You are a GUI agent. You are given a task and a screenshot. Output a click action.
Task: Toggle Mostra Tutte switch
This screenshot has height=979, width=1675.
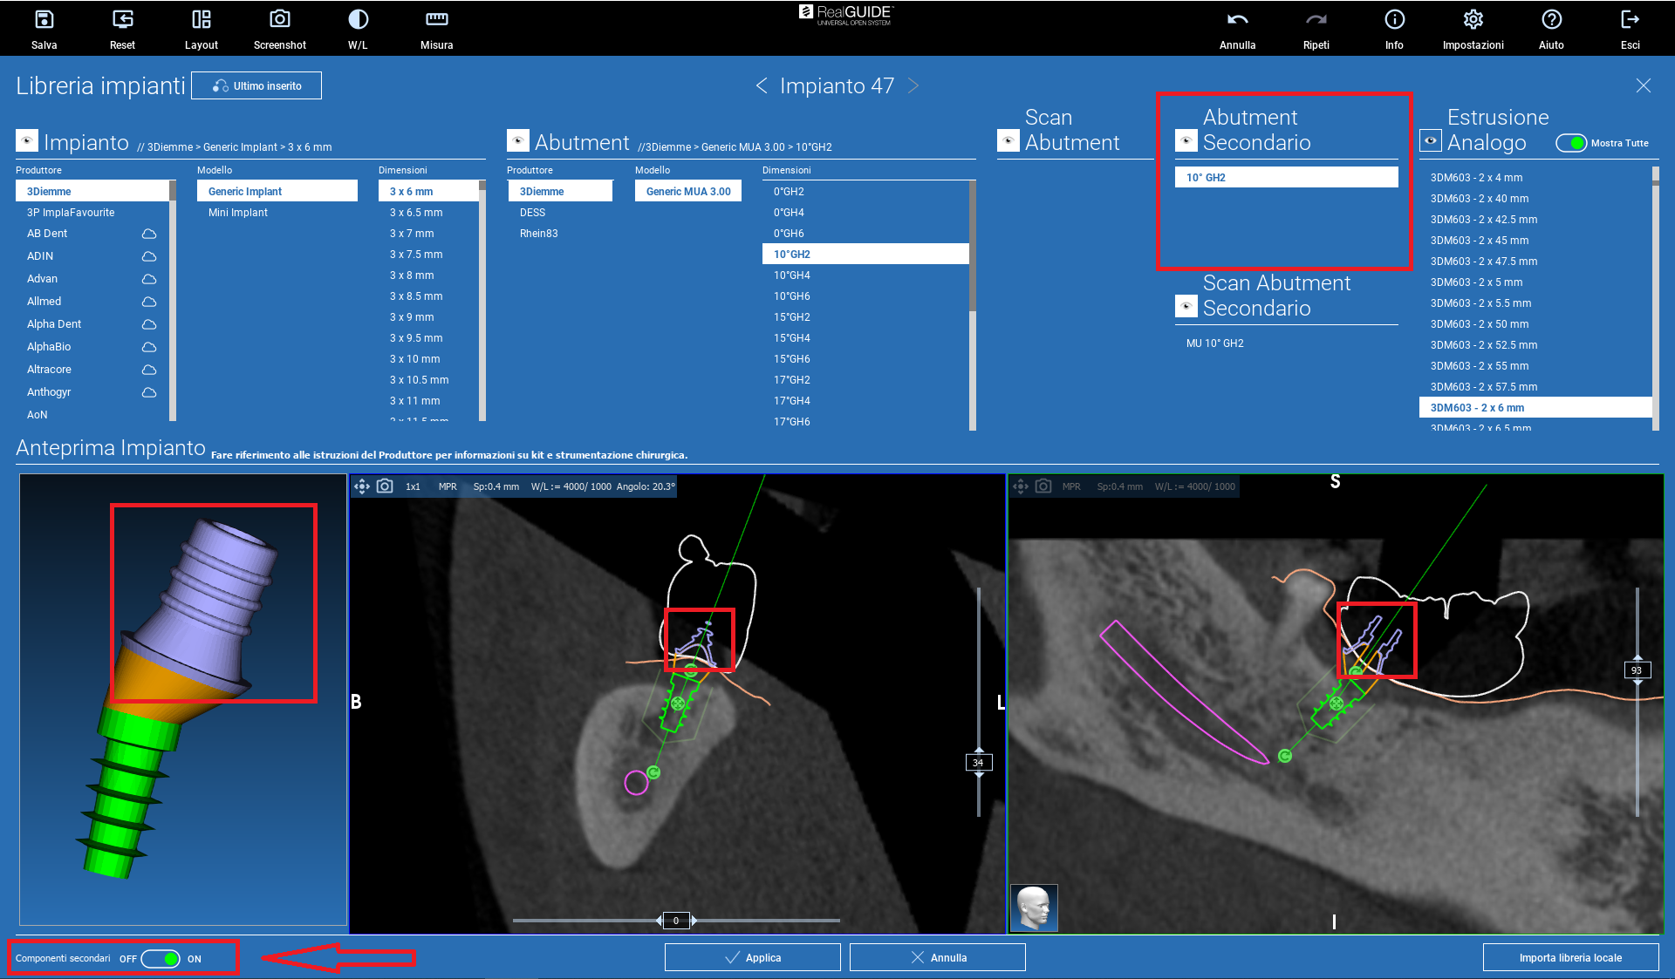[x=1571, y=143]
